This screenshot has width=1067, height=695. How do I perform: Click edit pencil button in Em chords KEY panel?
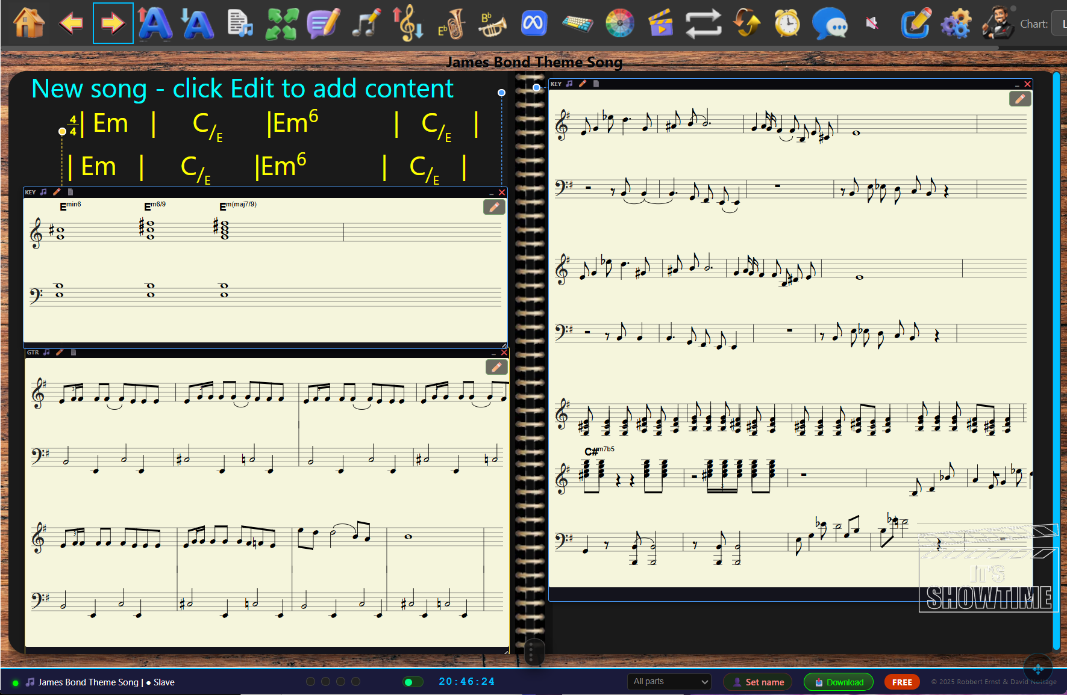(494, 207)
